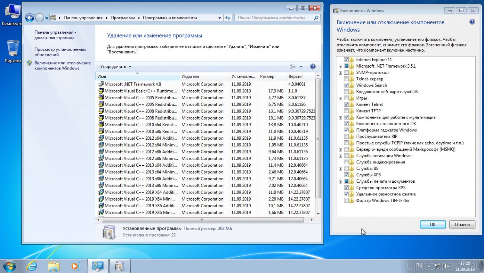Click the scroll-down arrow of the program list
Viewport: 484px width, 273px height.
tap(318, 214)
